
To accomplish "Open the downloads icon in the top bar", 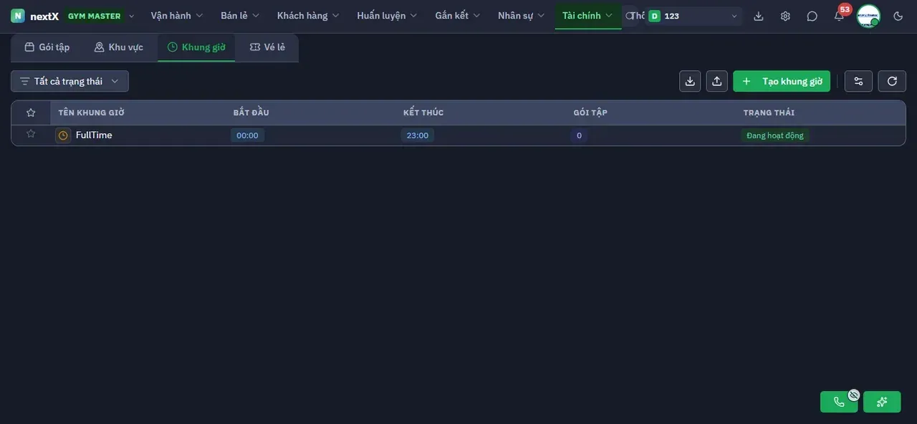I will coord(759,16).
